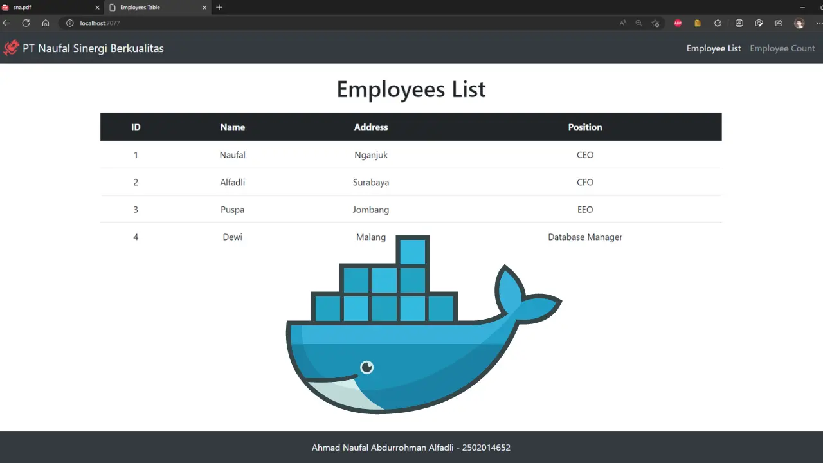The width and height of the screenshot is (823, 463).
Task: Minimize the browser window
Action: click(802, 7)
